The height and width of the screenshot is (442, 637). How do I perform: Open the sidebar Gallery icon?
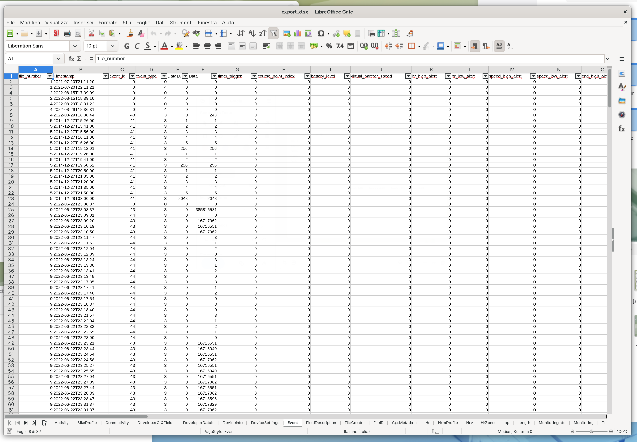622,101
